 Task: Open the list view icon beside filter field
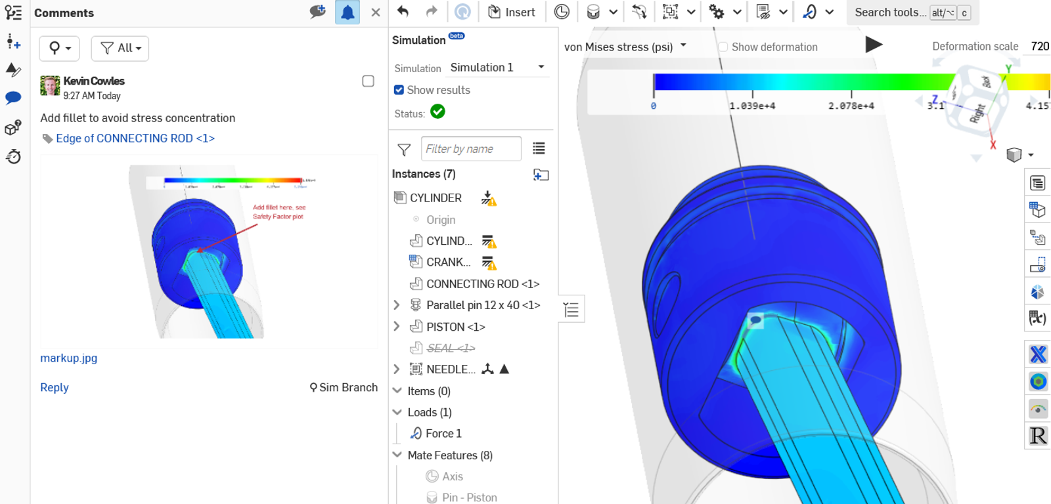pyautogui.click(x=539, y=149)
